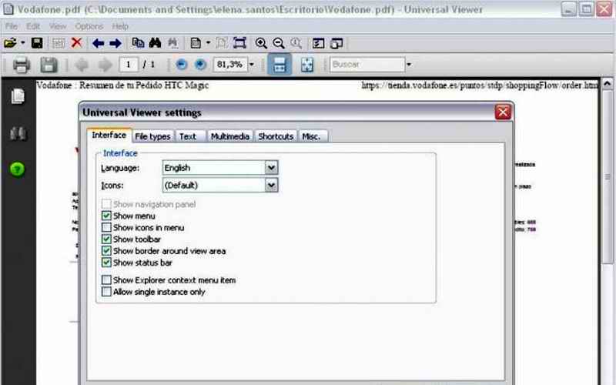Click the red X delete icon
The width and height of the screenshot is (616, 385).
pyautogui.click(x=77, y=43)
